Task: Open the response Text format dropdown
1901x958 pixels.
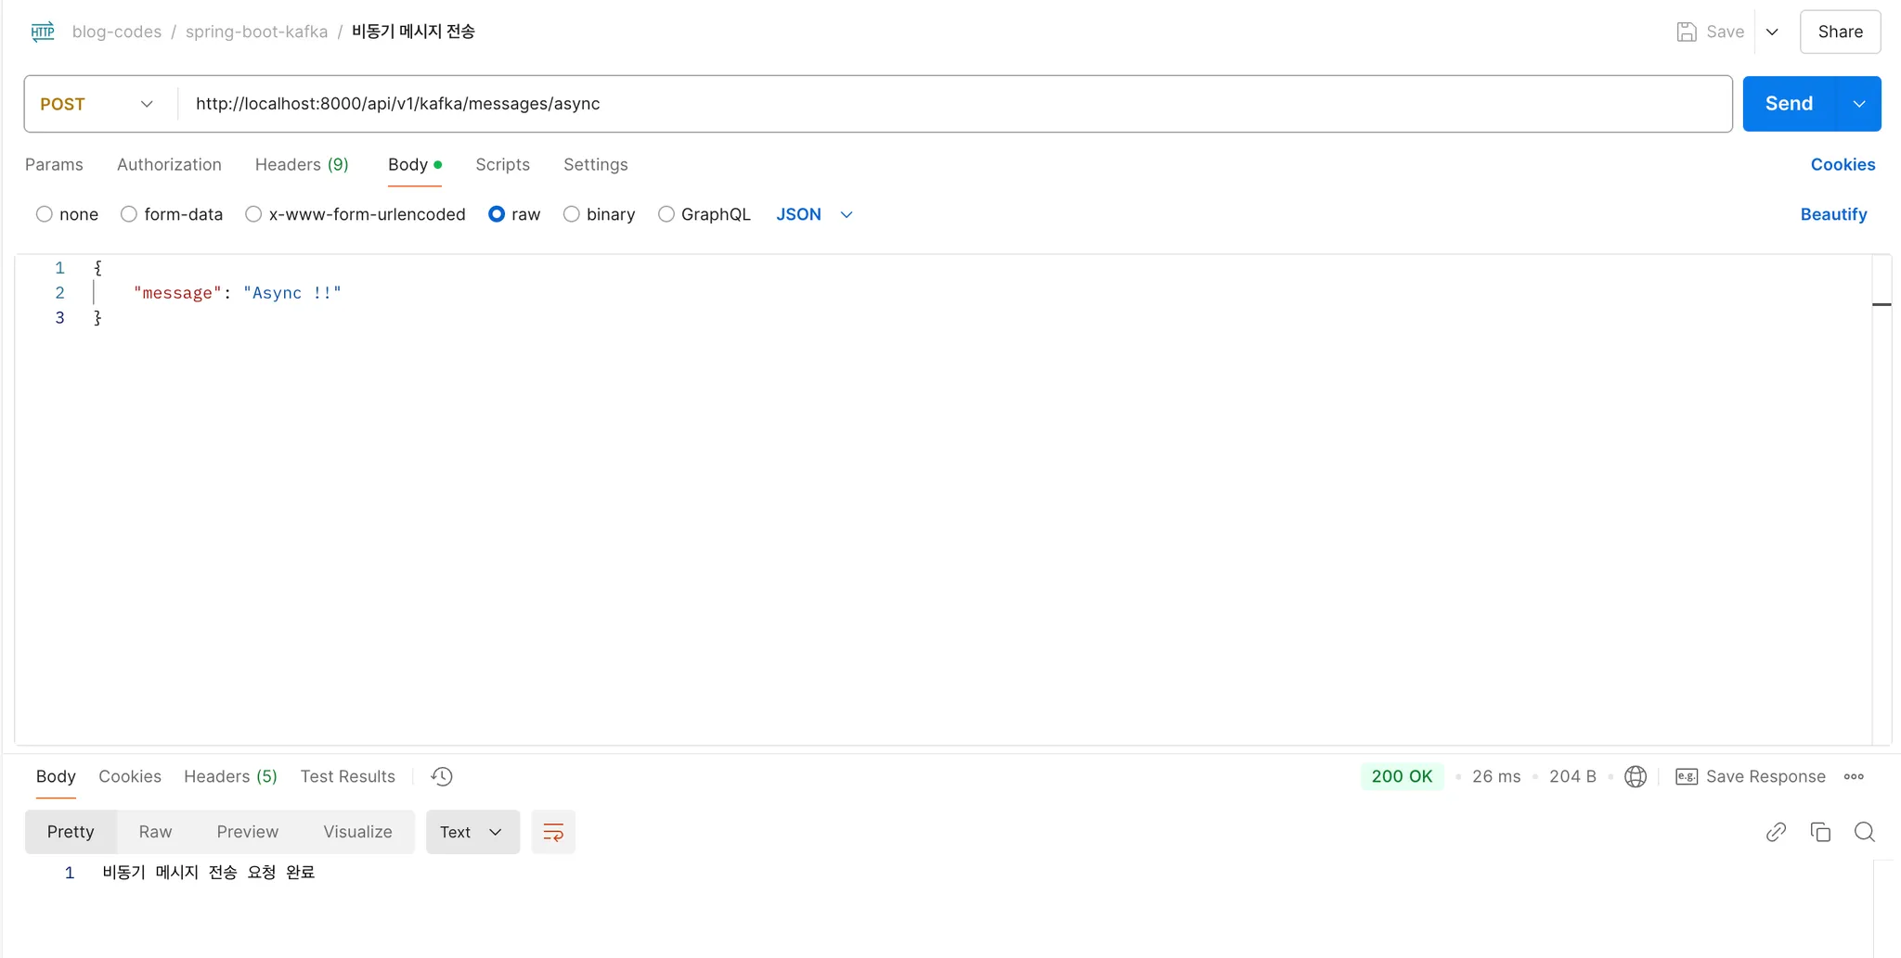Action: (x=472, y=832)
